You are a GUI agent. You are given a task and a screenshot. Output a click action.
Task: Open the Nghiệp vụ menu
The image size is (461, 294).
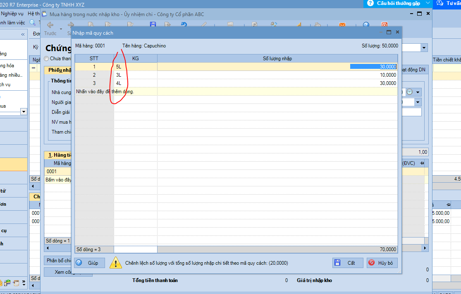(x=12, y=14)
